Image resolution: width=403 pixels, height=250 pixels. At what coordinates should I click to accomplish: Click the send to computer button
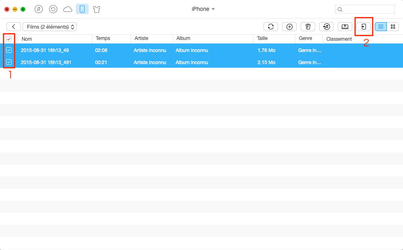click(345, 27)
